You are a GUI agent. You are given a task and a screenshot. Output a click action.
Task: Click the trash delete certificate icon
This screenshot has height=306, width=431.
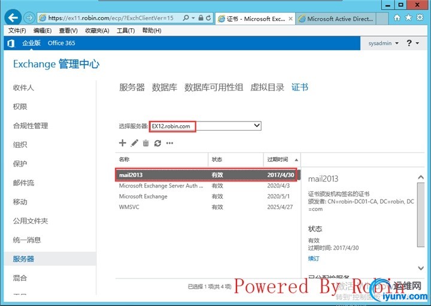coord(145,143)
